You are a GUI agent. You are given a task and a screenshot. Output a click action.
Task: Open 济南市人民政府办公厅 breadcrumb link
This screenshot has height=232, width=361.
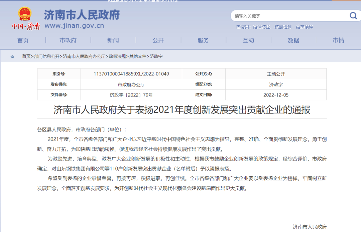tap(84, 56)
